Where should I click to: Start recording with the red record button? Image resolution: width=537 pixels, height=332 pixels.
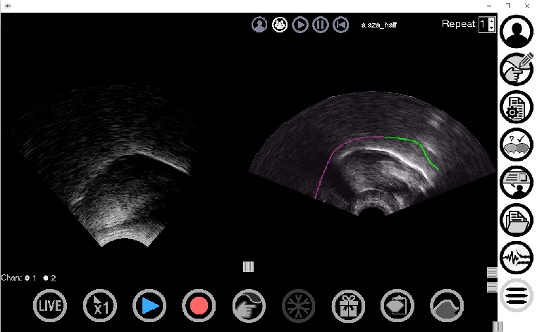(x=199, y=305)
